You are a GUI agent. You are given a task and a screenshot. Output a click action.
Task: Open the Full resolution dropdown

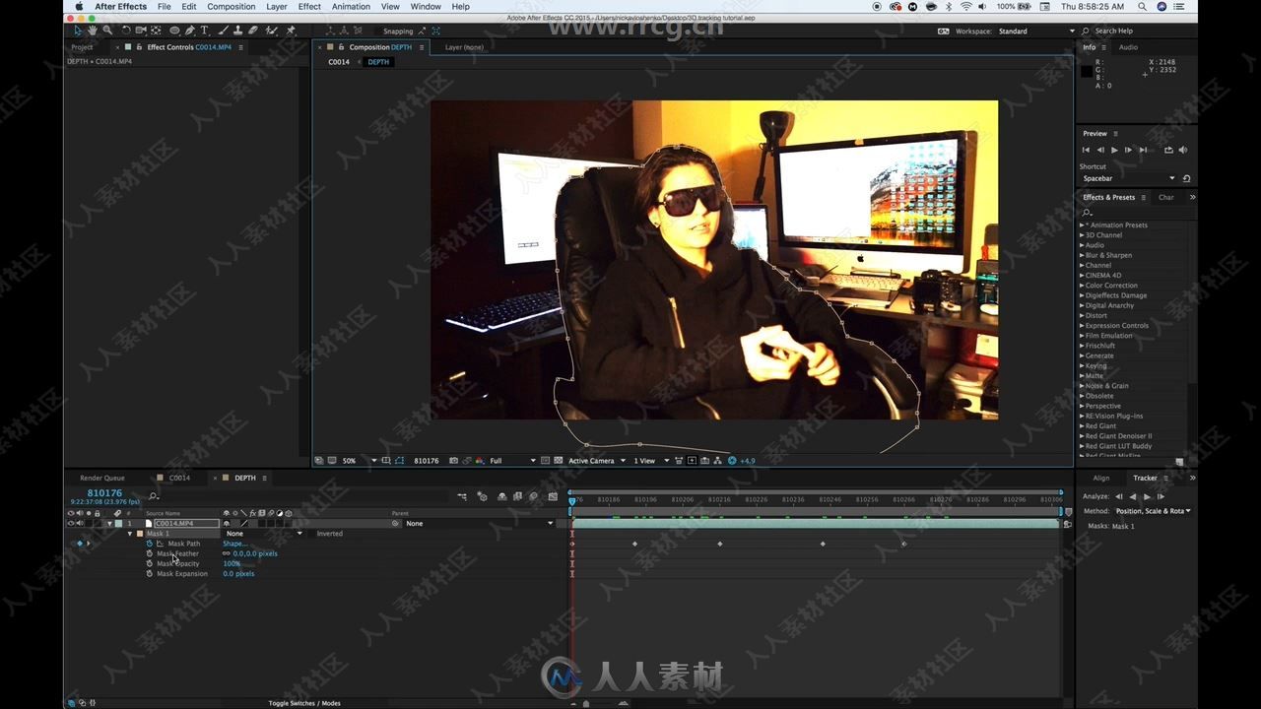(512, 460)
